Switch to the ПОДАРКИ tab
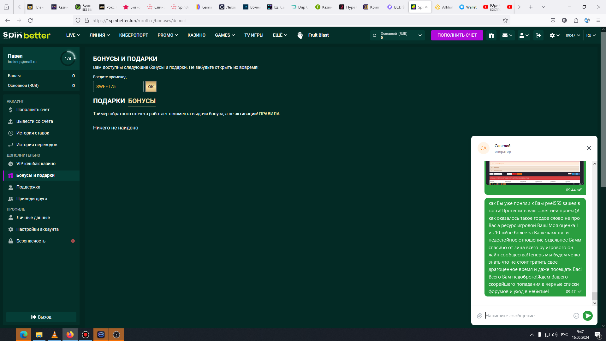Viewport: 606px width, 341px height. click(109, 101)
